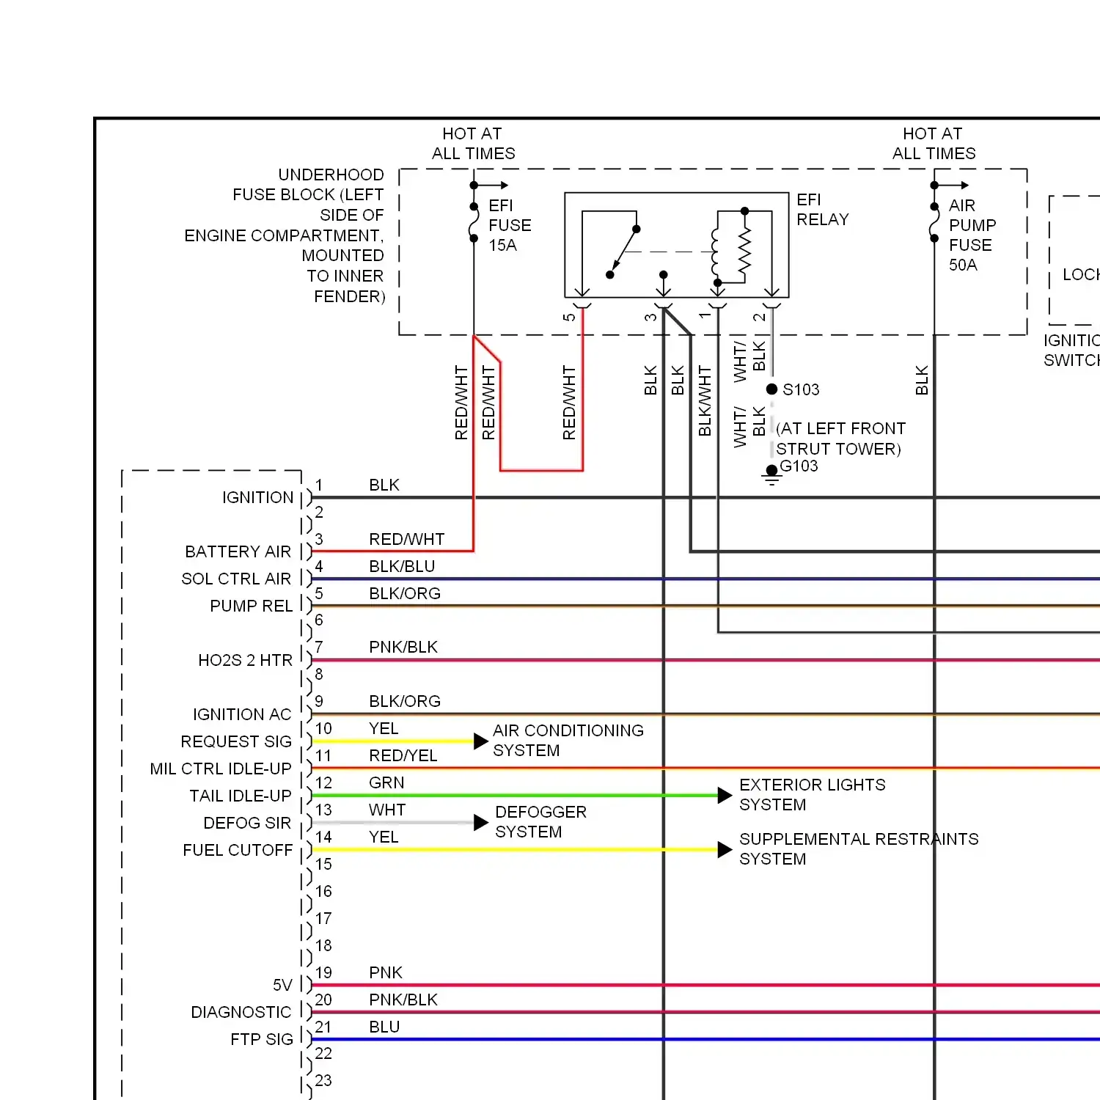Click the SOL CTRL AIR connector label
This screenshot has width=1100, height=1100.
pyautogui.click(x=236, y=579)
